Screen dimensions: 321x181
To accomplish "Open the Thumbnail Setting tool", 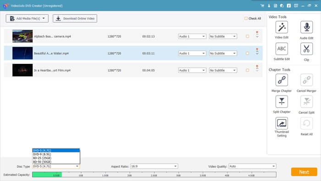I will (282, 123).
